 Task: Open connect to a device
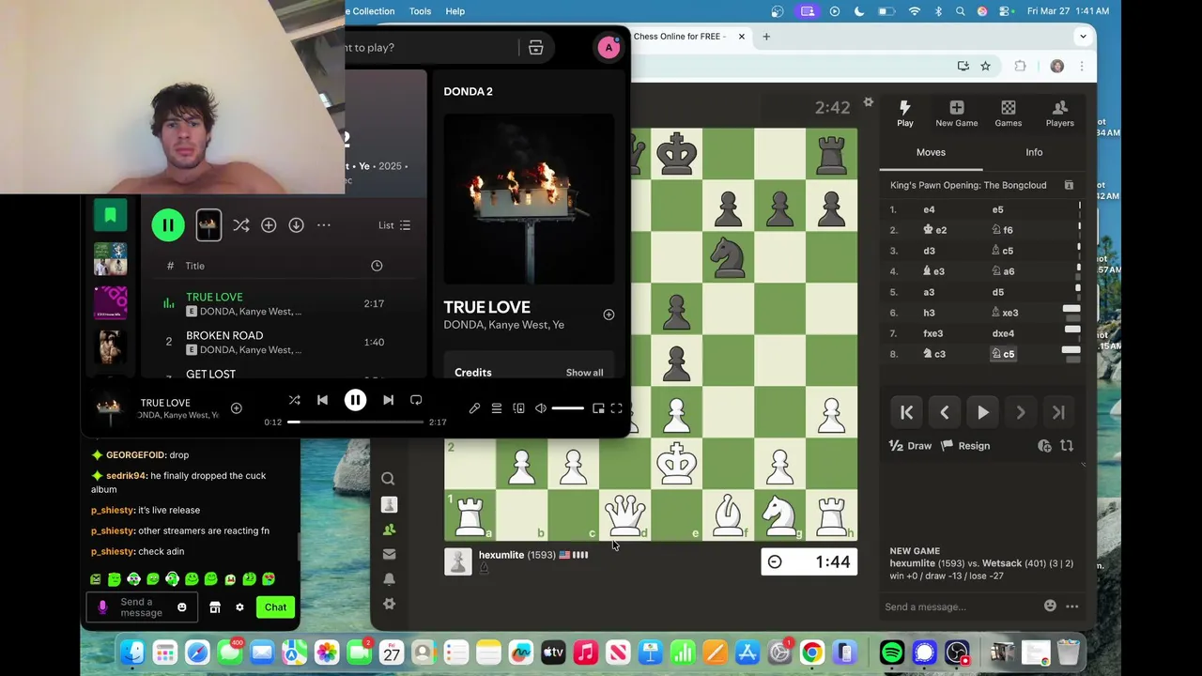click(x=518, y=408)
